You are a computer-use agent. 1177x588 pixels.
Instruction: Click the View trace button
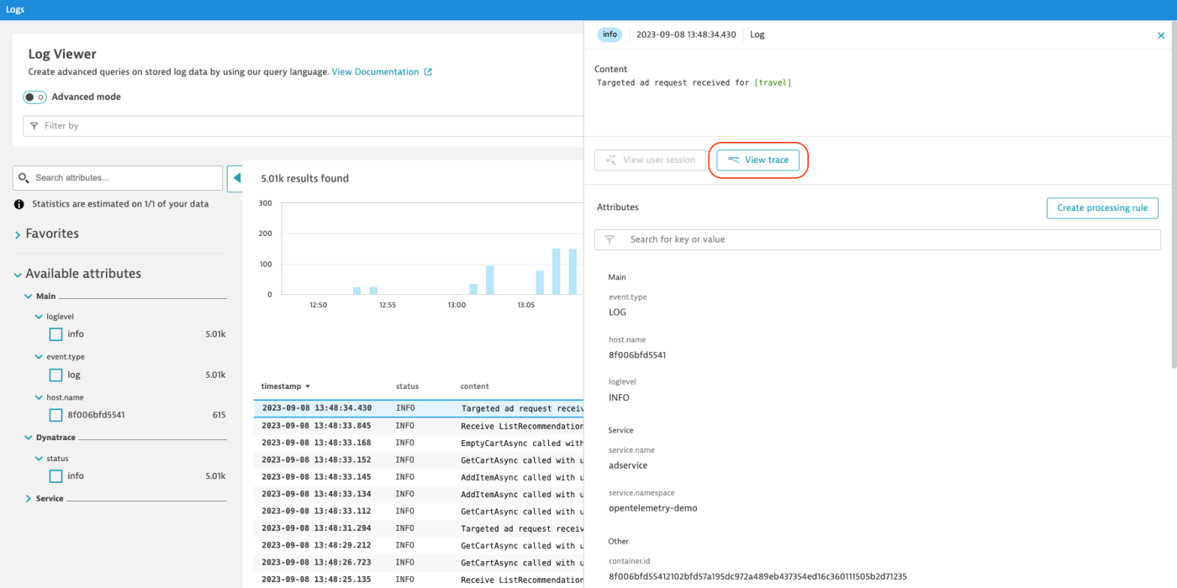pos(759,160)
